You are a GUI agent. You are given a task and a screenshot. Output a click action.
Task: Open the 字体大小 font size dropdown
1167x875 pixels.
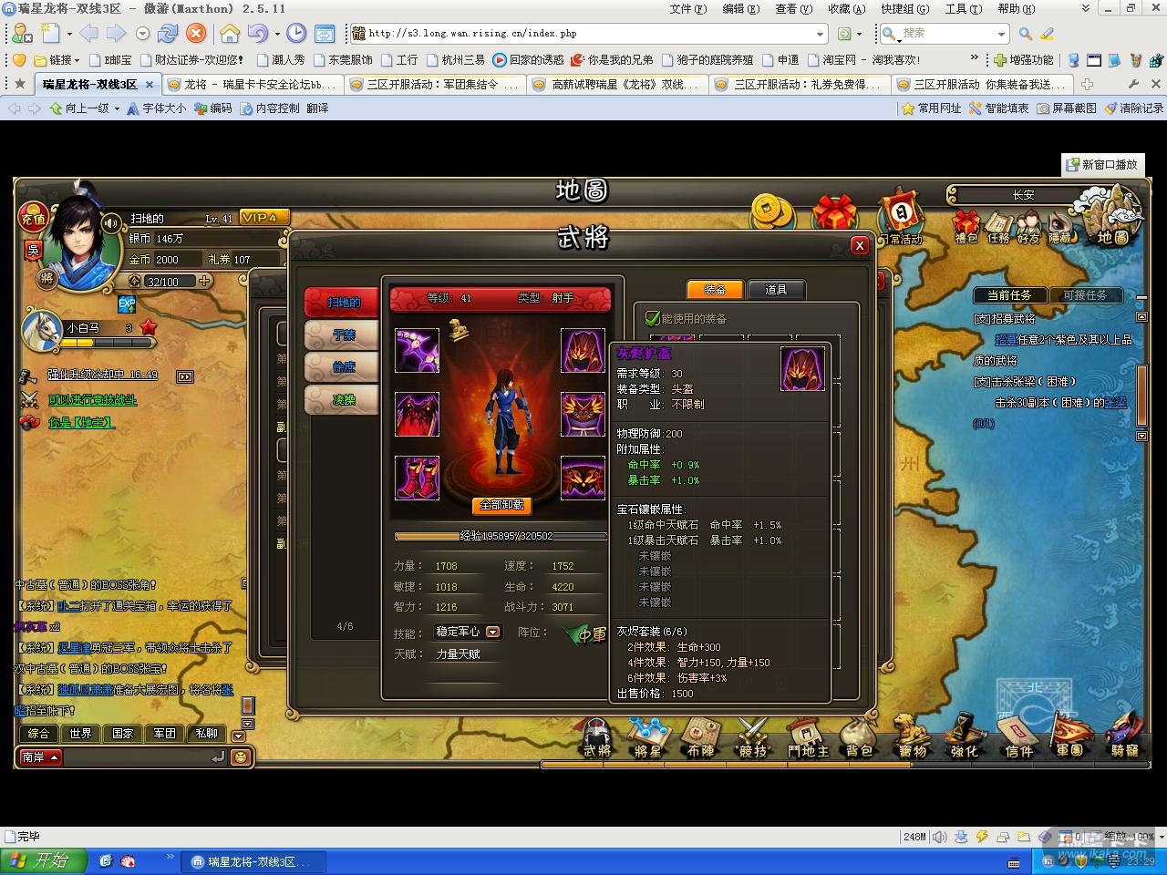coord(157,108)
